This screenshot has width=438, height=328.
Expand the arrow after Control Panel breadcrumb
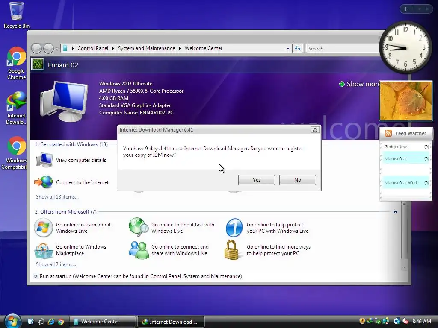point(113,49)
